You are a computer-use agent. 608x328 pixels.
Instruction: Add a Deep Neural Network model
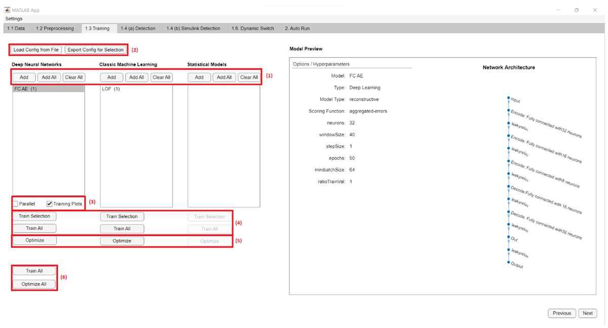(23, 77)
